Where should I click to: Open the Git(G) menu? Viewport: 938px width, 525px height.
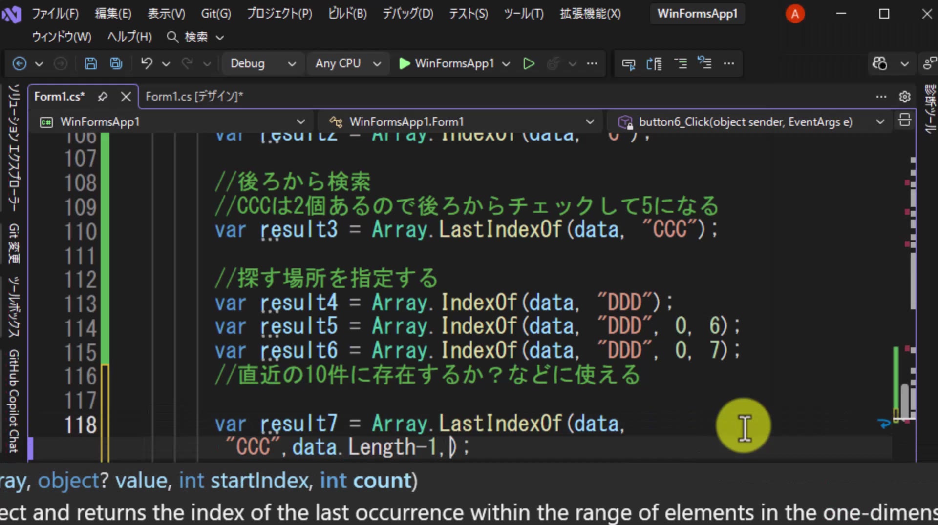(216, 14)
